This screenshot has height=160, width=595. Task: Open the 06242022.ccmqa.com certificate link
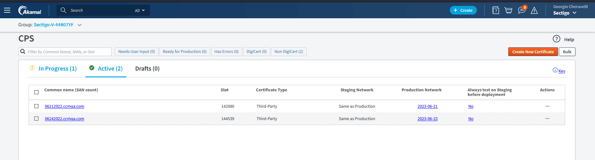pyautogui.click(x=64, y=119)
